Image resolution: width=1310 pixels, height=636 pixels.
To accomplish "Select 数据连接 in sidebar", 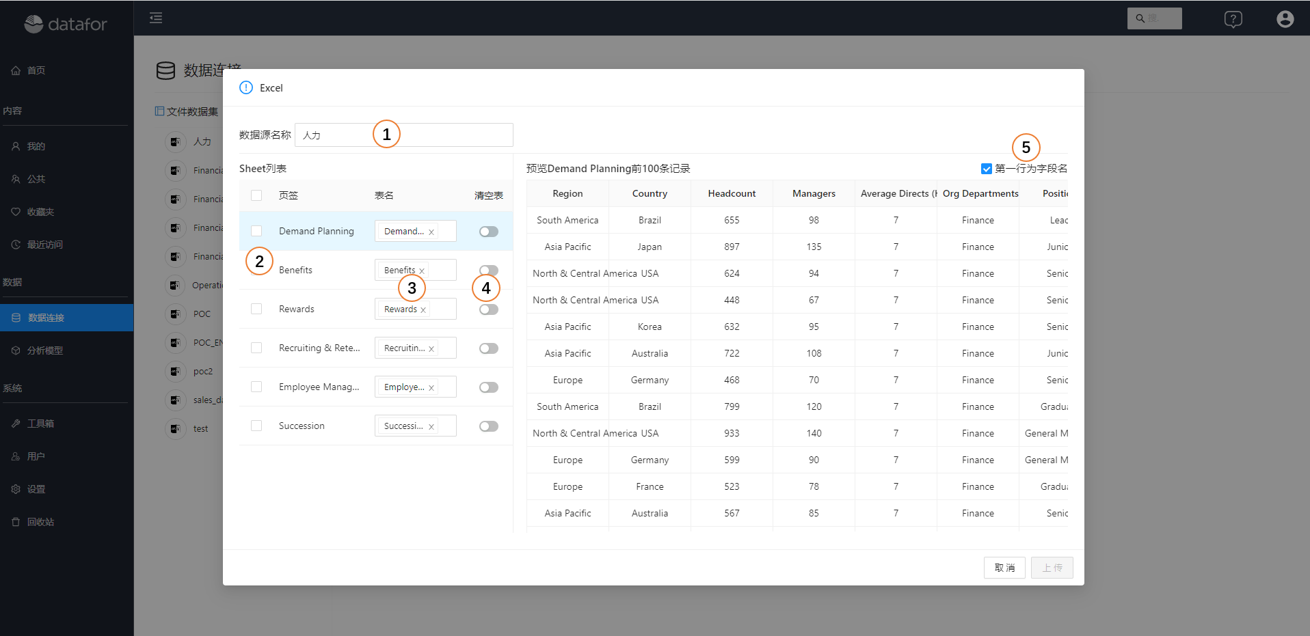I will 66,318.
